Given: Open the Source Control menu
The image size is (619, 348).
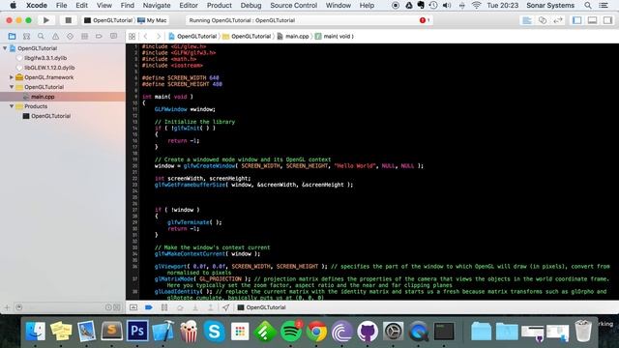Looking at the screenshot, I should click(x=293, y=6).
